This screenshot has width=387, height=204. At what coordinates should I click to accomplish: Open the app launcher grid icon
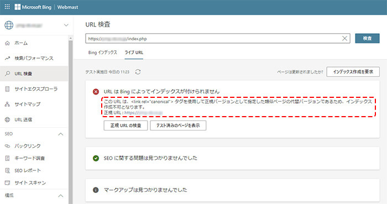pyautogui.click(x=7, y=7)
